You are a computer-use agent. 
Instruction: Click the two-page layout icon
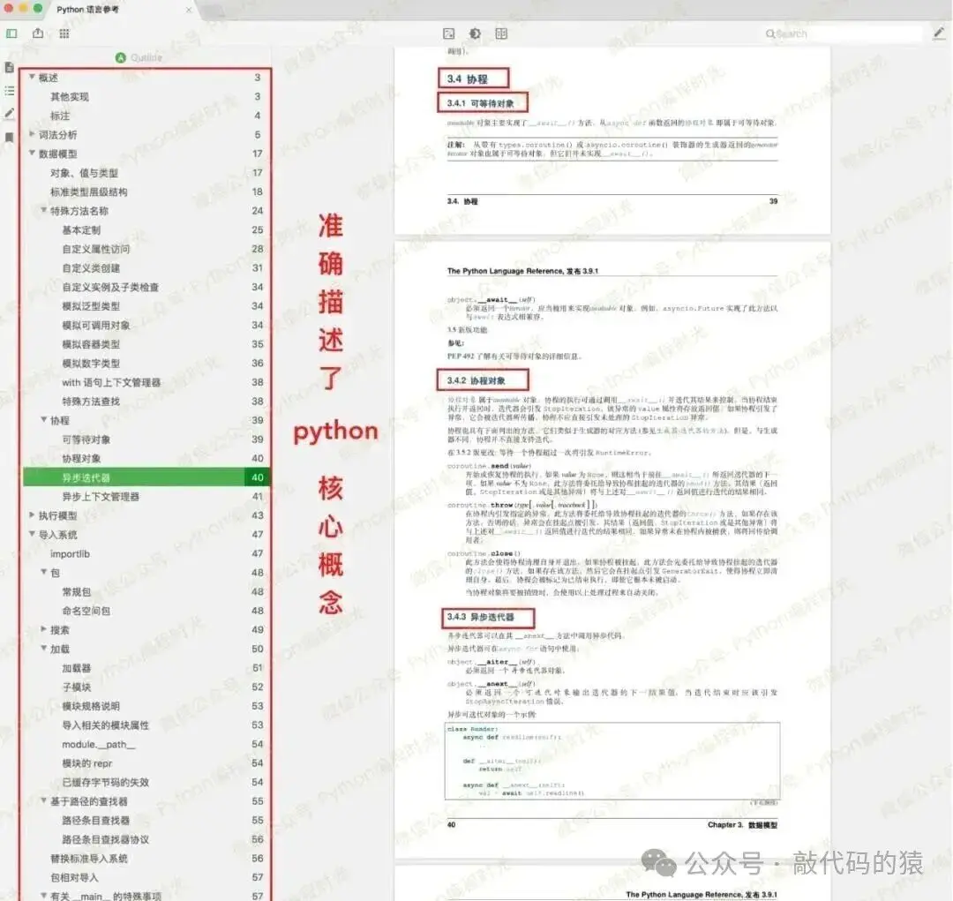point(501,34)
